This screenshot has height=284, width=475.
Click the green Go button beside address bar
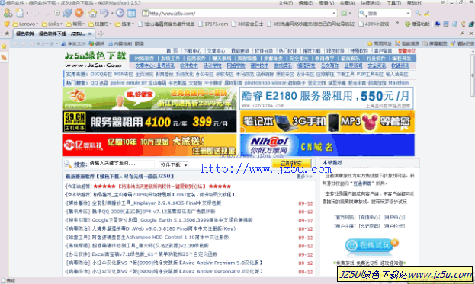coord(344,13)
